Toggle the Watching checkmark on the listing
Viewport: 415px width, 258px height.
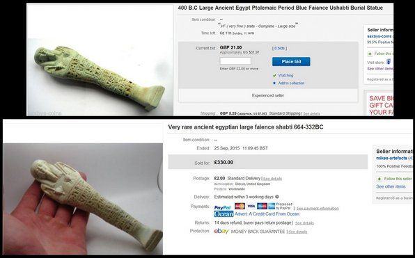tap(274, 76)
